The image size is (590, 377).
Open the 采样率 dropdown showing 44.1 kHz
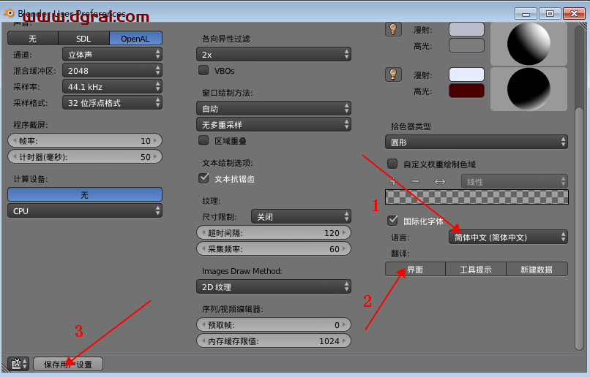point(112,87)
